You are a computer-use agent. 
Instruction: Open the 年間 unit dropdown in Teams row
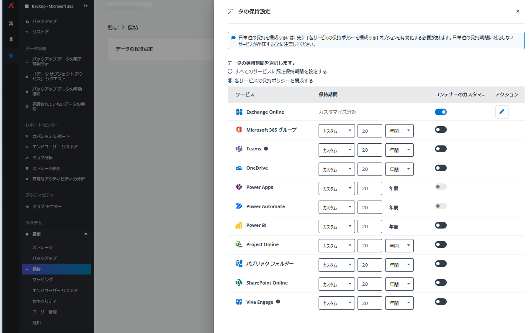tap(399, 150)
